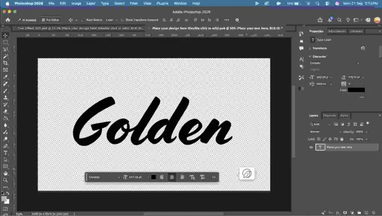Open the Comments panel icon in side dock
382x216 pixels.
point(301,48)
